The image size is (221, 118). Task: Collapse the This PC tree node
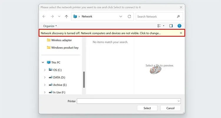point(43,62)
